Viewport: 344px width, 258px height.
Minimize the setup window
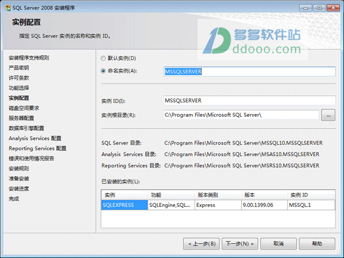[x=305, y=8]
